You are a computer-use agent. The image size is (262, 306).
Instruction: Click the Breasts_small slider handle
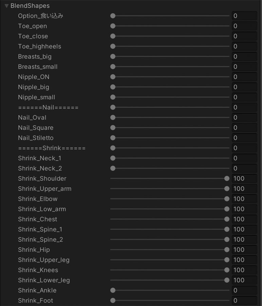click(113, 67)
